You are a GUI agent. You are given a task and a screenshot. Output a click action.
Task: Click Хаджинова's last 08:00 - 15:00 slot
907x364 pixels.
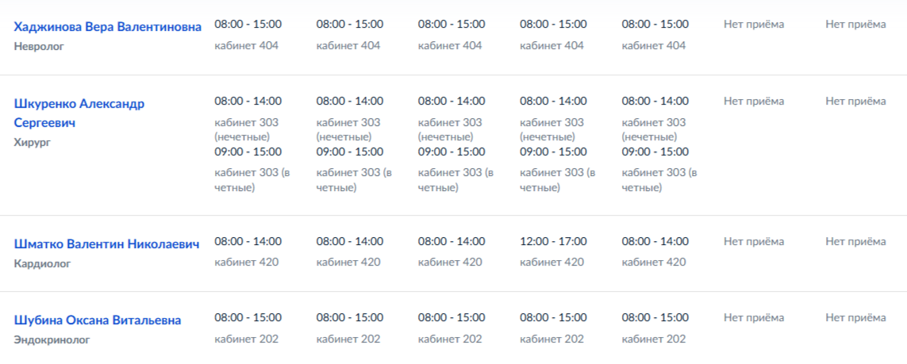tap(655, 25)
